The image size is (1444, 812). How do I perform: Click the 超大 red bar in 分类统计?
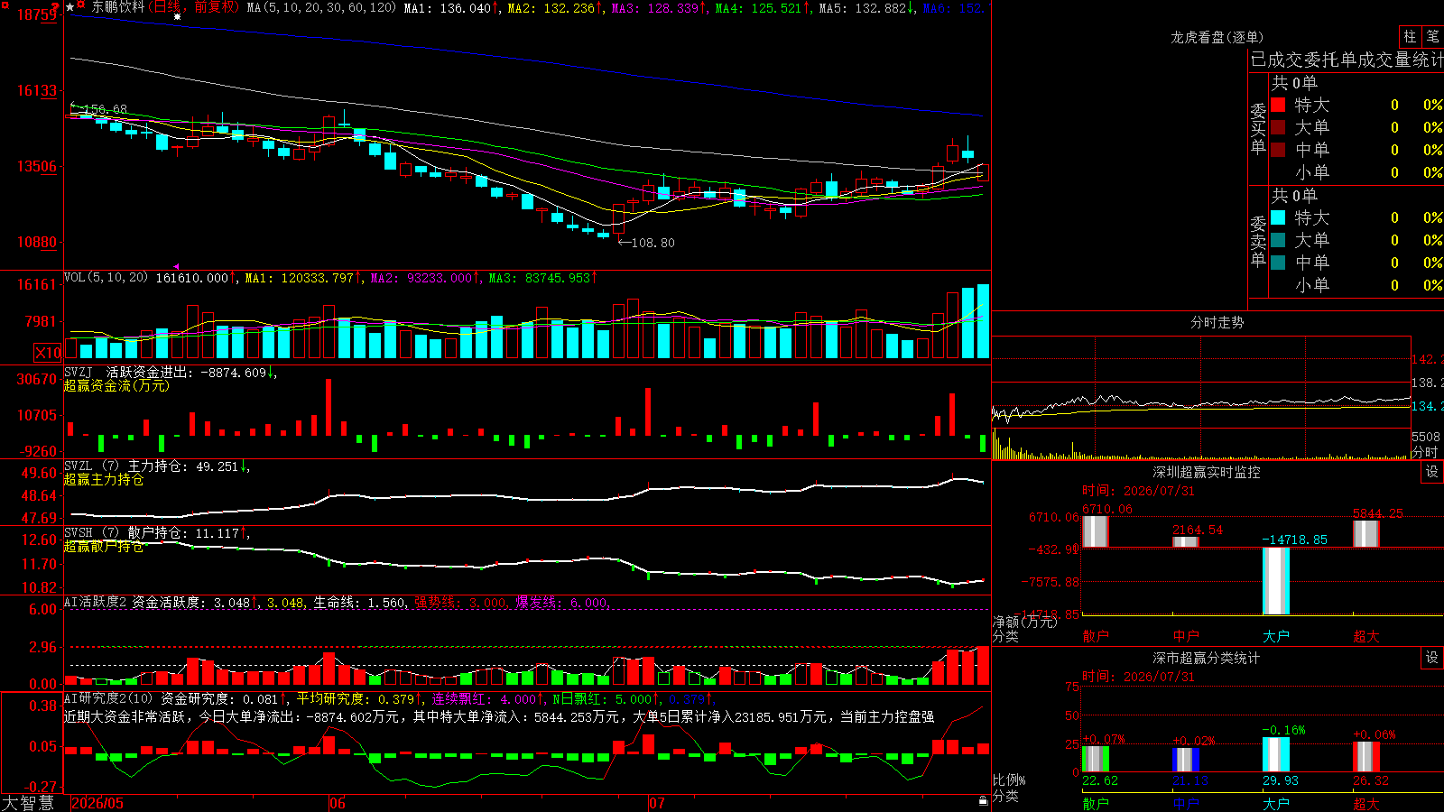[x=1366, y=757]
